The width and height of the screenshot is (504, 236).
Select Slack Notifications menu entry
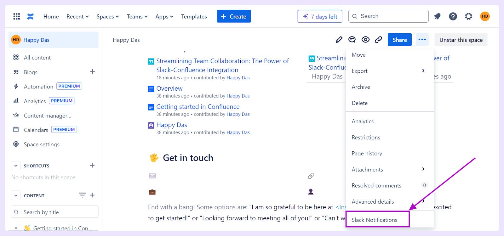[x=390, y=220]
